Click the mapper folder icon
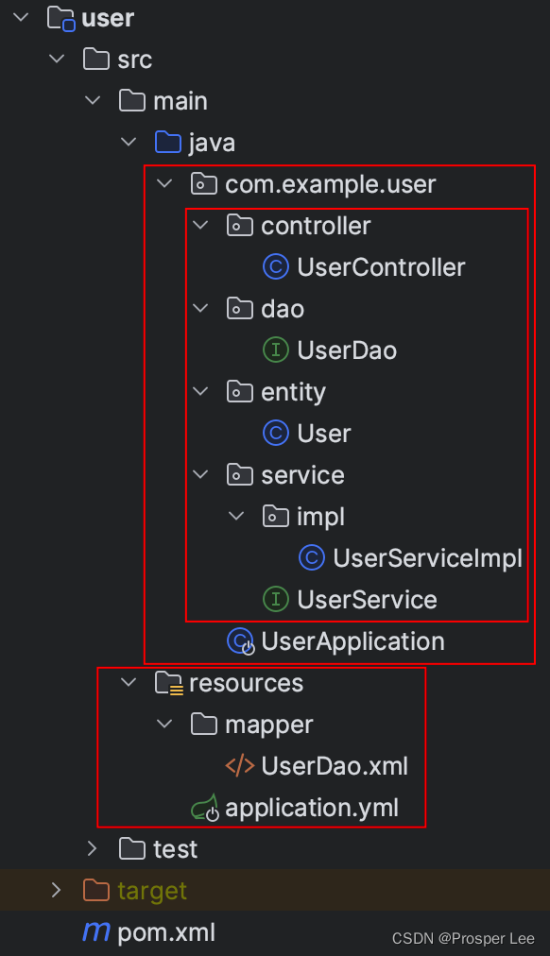The height and width of the screenshot is (956, 550). click(204, 725)
